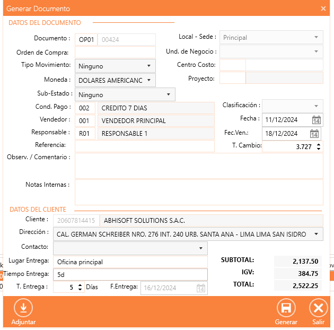
Task: Close the Generar Documento dialog
Action: [323, 8]
